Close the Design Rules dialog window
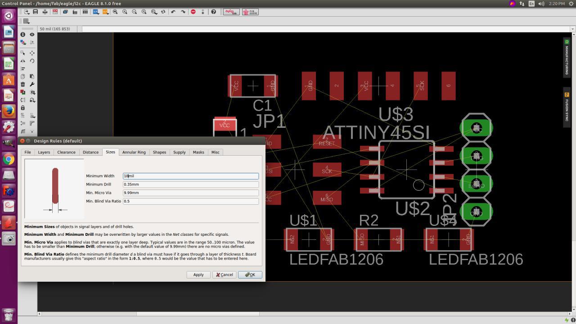 click(x=22, y=141)
